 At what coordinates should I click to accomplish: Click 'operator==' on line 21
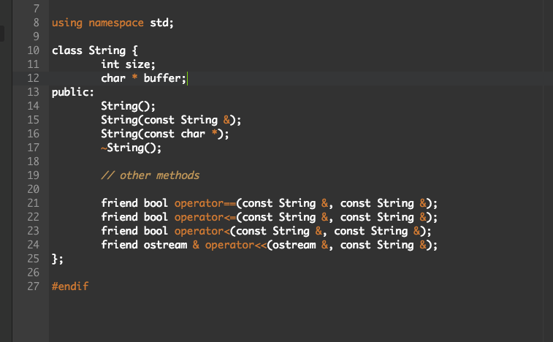(205, 203)
